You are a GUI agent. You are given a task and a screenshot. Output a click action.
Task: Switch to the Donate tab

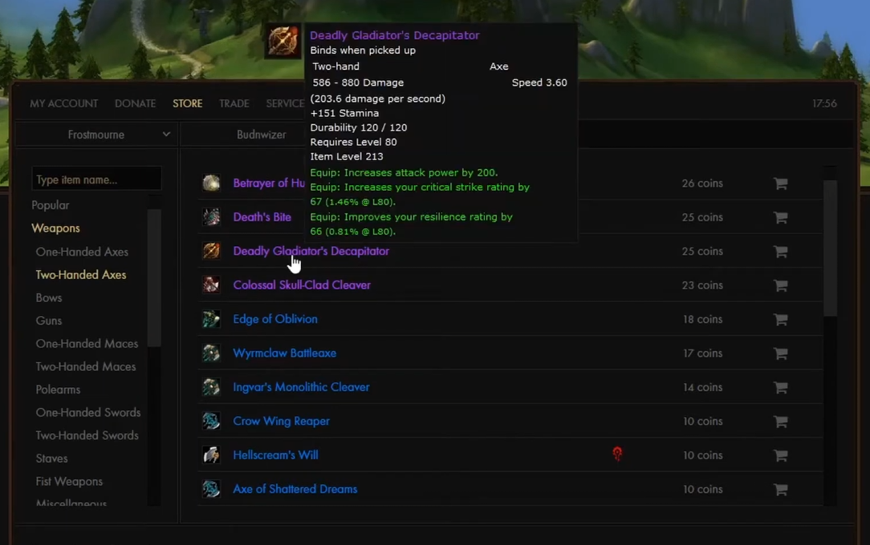(x=136, y=103)
